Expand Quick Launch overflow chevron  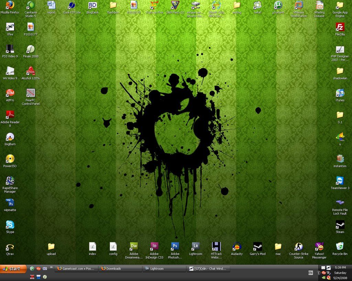click(52, 267)
